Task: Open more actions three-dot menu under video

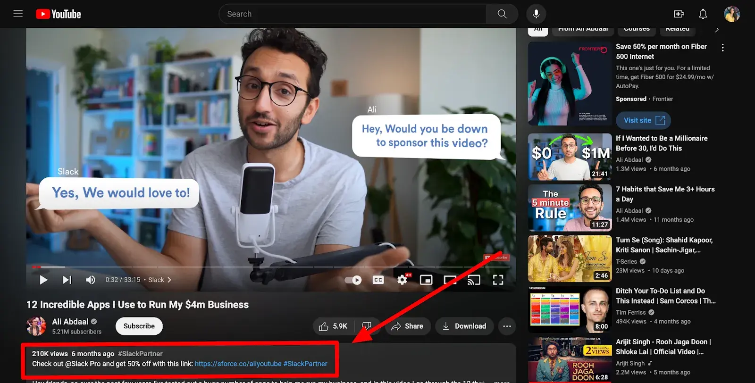Action: point(507,326)
